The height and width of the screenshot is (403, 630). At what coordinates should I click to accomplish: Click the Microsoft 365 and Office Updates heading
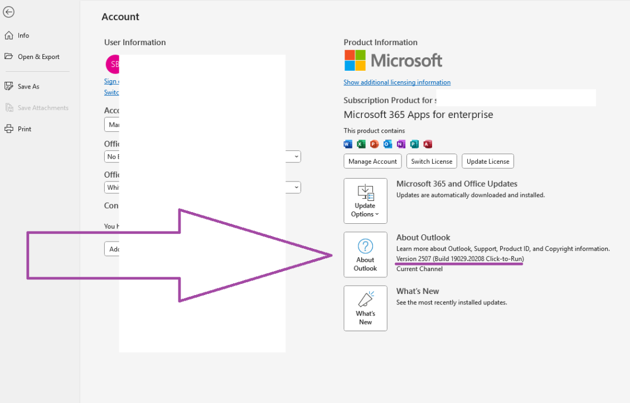pos(457,184)
